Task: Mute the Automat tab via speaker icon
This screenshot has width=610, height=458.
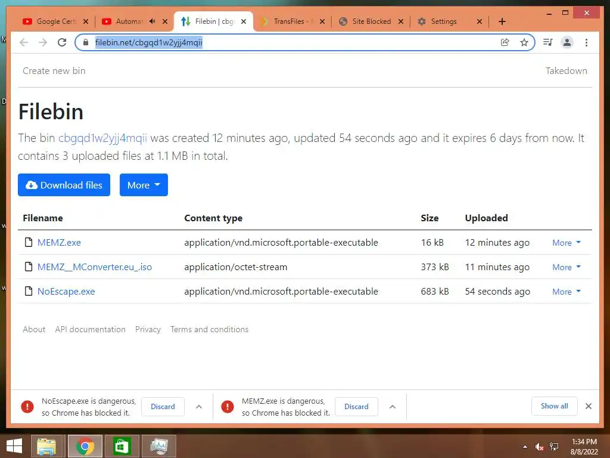Action: coord(152,21)
